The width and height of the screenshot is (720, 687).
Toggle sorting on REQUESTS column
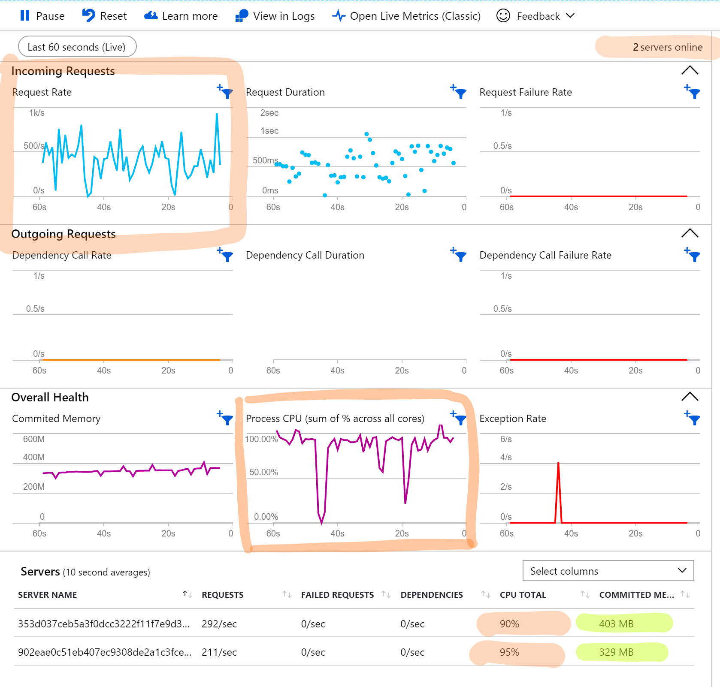point(287,595)
